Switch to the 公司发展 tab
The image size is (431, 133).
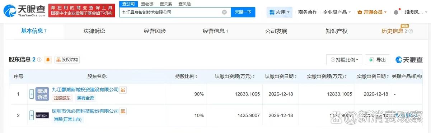point(276,31)
